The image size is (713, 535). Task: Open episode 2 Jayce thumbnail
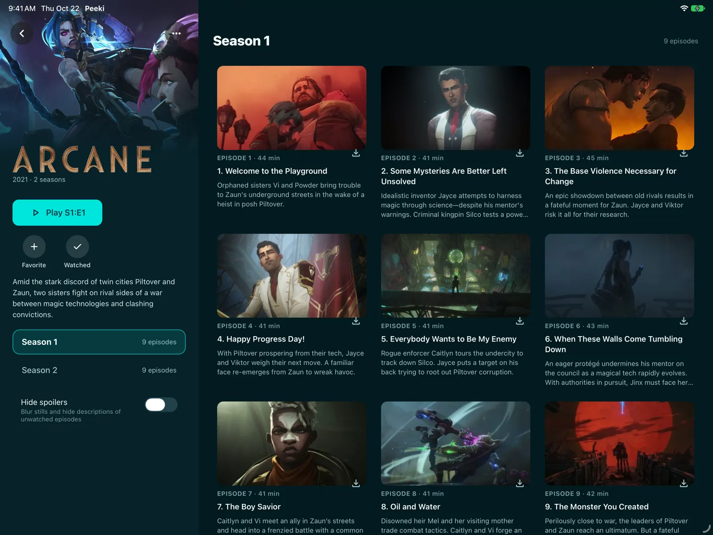pyautogui.click(x=455, y=108)
